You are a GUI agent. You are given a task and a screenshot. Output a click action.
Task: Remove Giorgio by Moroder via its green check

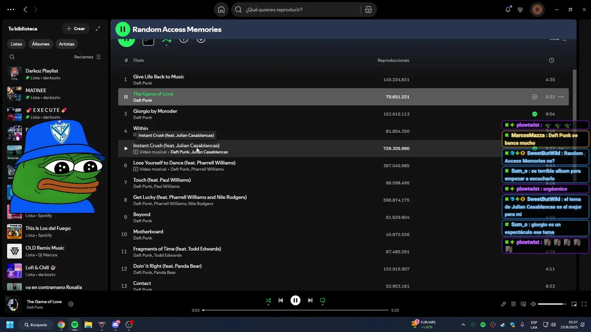pos(534,114)
